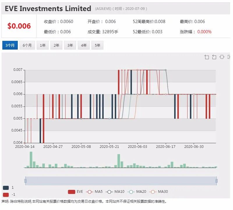
Task: Click the 涨跌幅 0.000% value
Action: (196, 32)
